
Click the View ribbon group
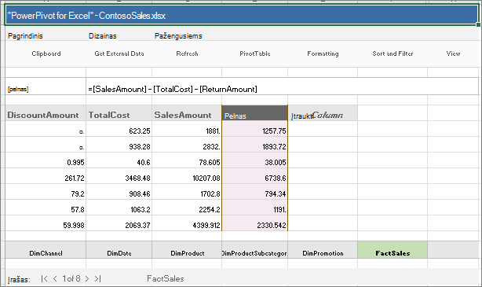tap(453, 53)
